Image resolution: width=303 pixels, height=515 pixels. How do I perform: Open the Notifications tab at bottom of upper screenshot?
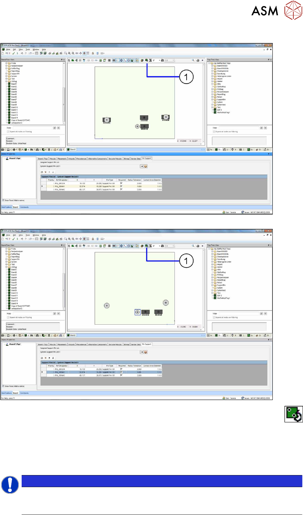click(7, 207)
